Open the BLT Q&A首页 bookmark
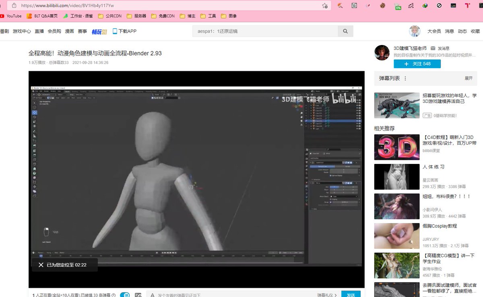 click(42, 16)
